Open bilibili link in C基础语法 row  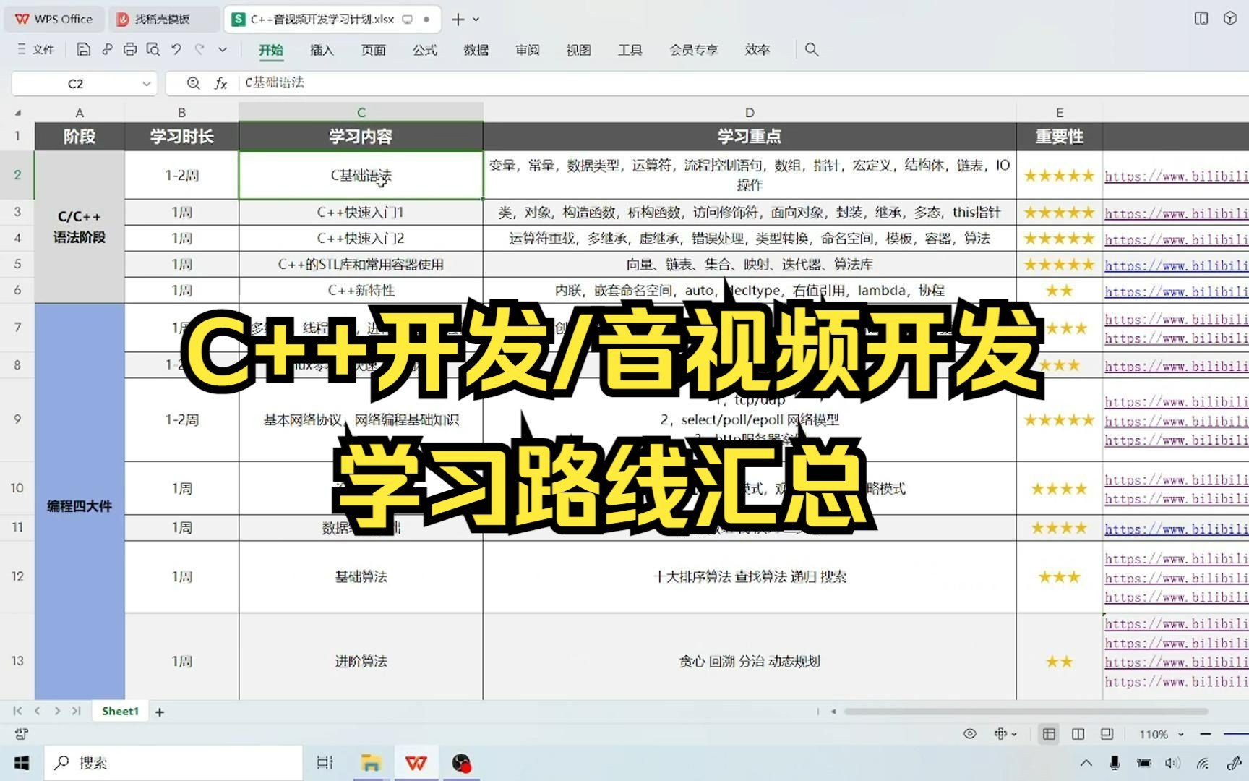click(x=1176, y=176)
